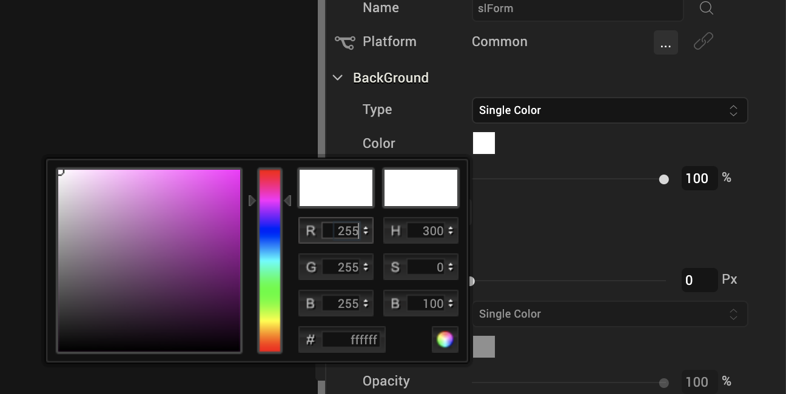This screenshot has height=394, width=786.
Task: Open the color wheel picker button
Action: [x=445, y=339]
